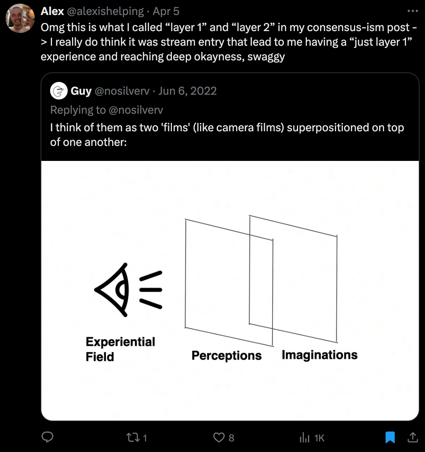Click the Alex display name
This screenshot has width=425, height=452.
52,11
